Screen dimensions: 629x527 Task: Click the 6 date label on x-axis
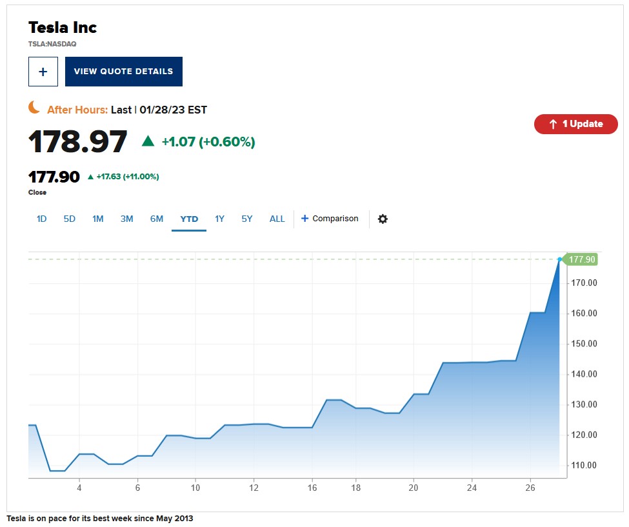[x=137, y=488]
